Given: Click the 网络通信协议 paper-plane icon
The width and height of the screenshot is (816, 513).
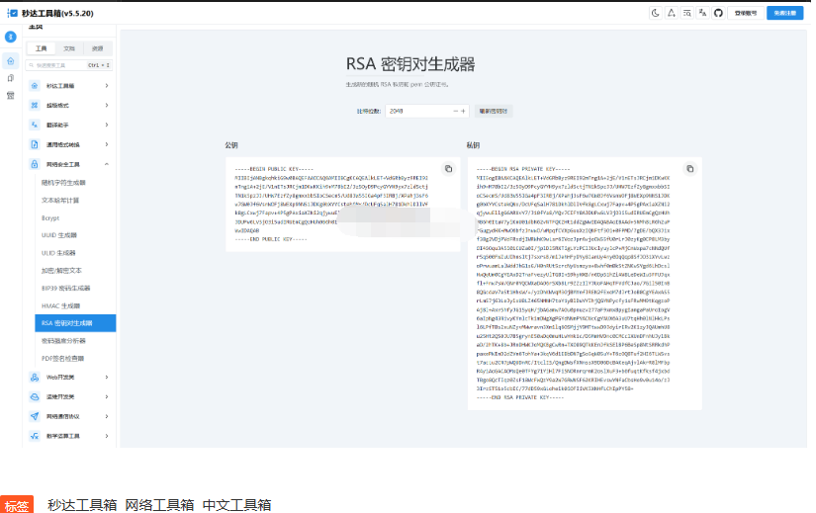Looking at the screenshot, I should click(x=35, y=416).
